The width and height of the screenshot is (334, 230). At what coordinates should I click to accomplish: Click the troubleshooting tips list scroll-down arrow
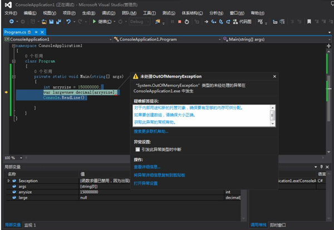coord(273,124)
